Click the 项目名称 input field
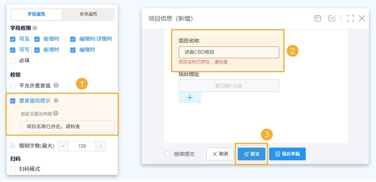 click(229, 52)
